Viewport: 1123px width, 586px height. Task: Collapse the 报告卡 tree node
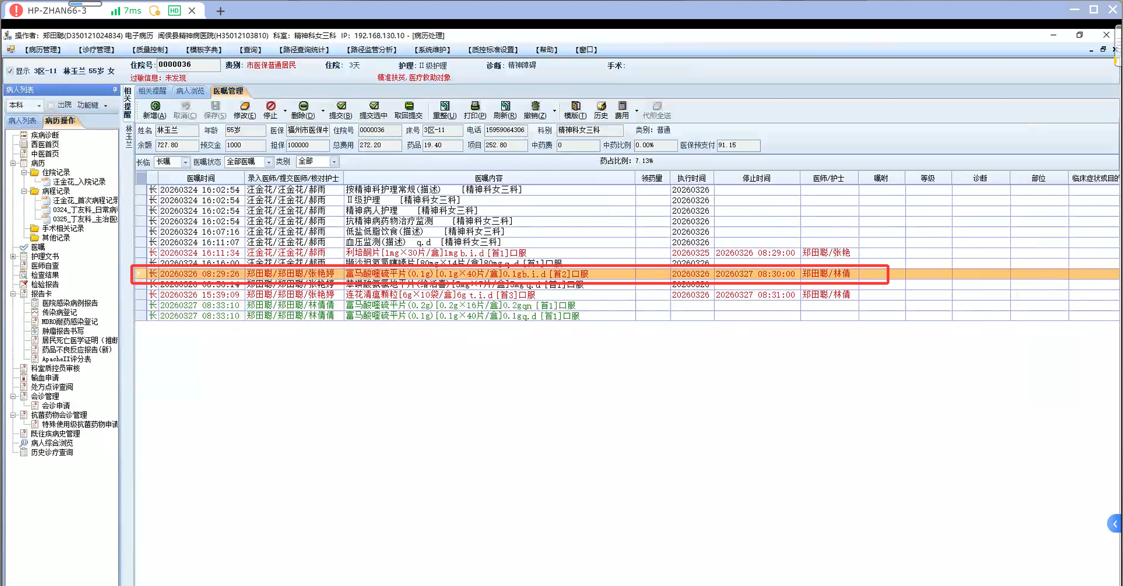click(x=13, y=294)
